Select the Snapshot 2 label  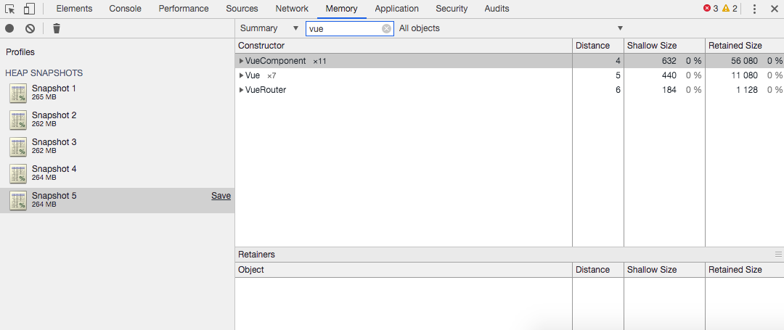pos(54,115)
